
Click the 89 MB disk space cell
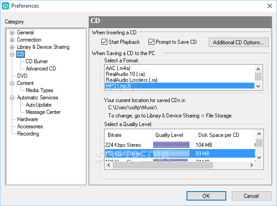(202, 154)
